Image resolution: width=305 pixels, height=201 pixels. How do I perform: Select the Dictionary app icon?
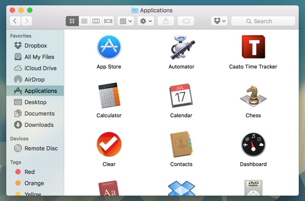tap(109, 188)
